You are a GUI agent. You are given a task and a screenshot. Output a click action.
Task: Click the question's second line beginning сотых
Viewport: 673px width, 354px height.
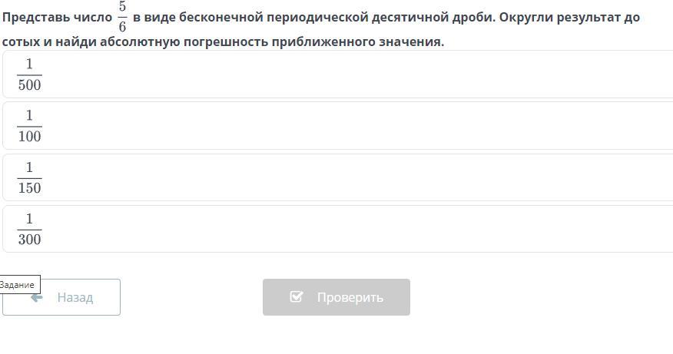224,41
